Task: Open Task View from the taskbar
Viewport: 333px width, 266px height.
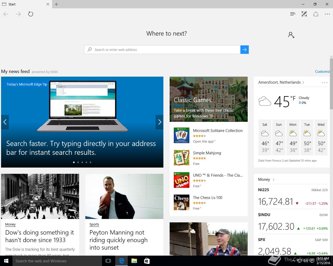Action: 108,261
